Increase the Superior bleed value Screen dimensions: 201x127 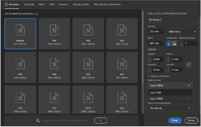pyautogui.click(x=150, y=58)
